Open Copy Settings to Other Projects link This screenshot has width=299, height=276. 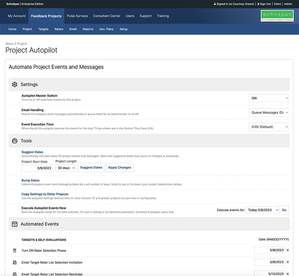45,194
